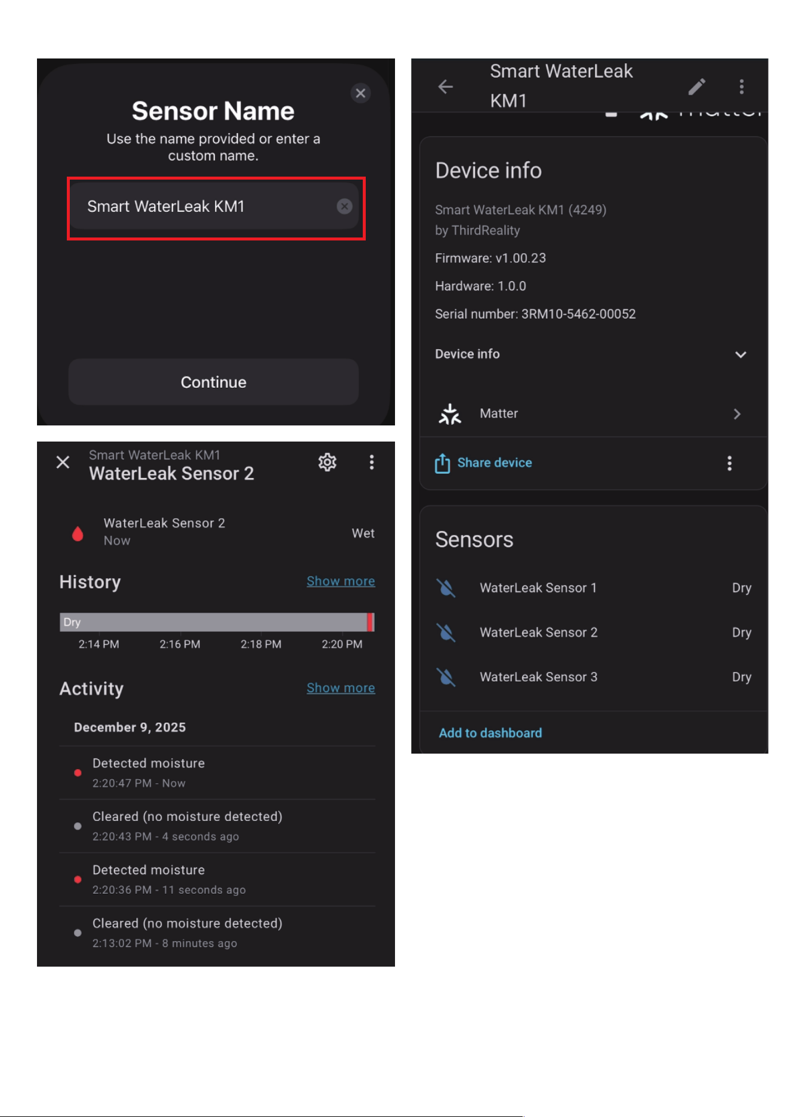
Task: Open overflow menu in the WaterLeak Sensor 2 dialog
Action: point(372,462)
